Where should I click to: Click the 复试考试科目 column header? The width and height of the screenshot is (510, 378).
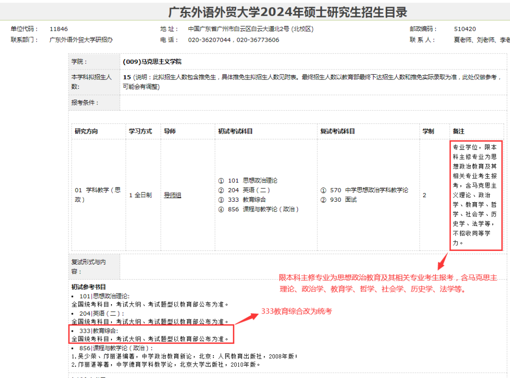[338, 131]
